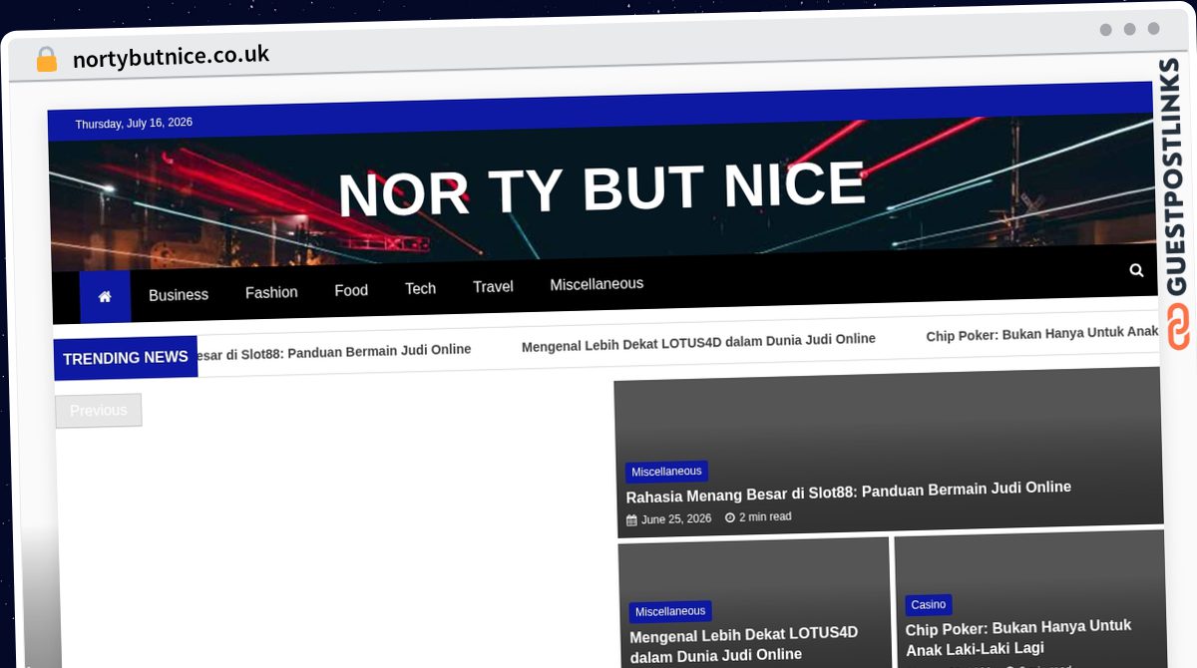Click the clock icon beside 2 min read

click(730, 517)
